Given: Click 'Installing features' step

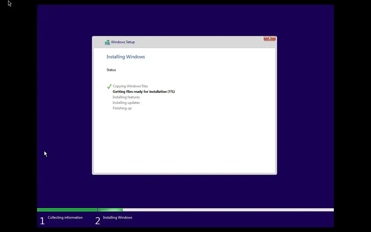Looking at the screenshot, I should pyautogui.click(x=126, y=97).
